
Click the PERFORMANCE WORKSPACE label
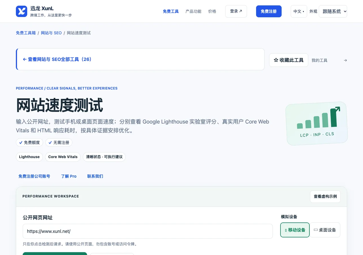(x=51, y=196)
